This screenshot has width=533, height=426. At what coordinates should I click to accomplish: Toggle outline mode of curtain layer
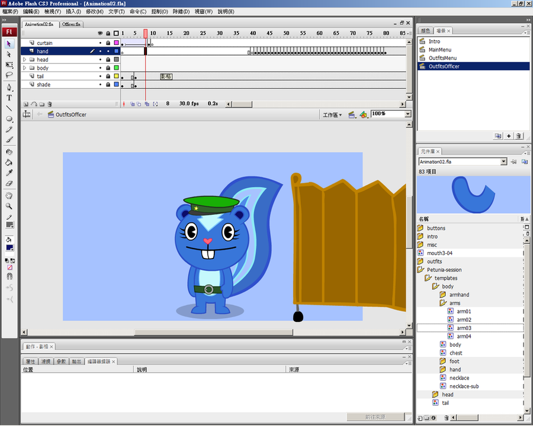coord(116,43)
